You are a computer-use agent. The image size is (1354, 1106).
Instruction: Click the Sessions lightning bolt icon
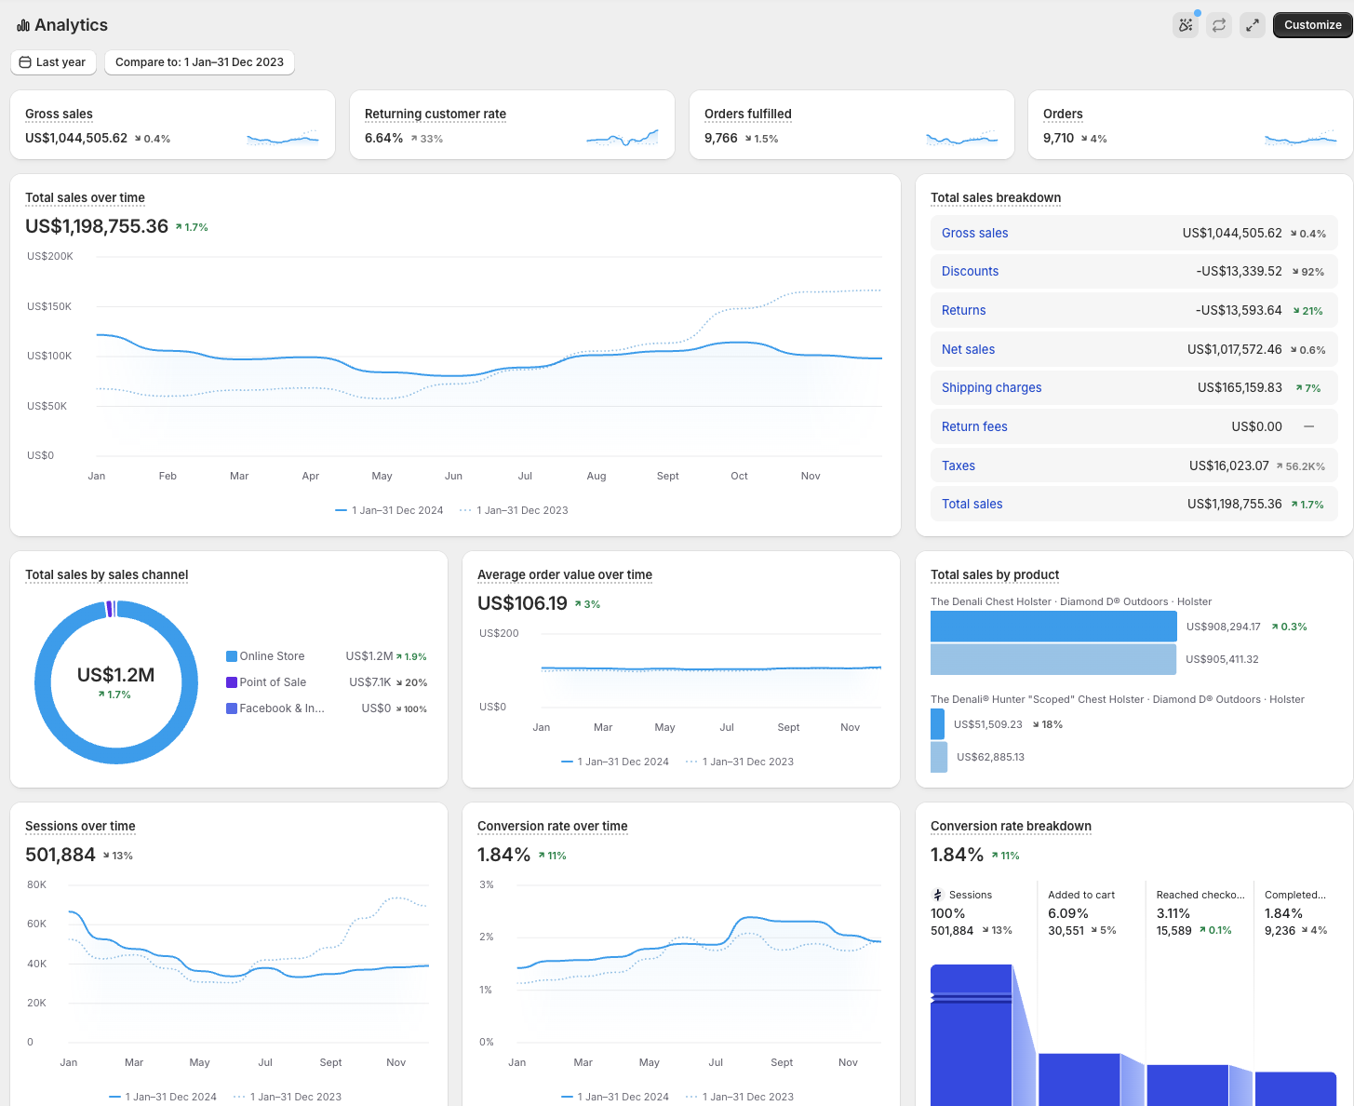click(x=937, y=895)
